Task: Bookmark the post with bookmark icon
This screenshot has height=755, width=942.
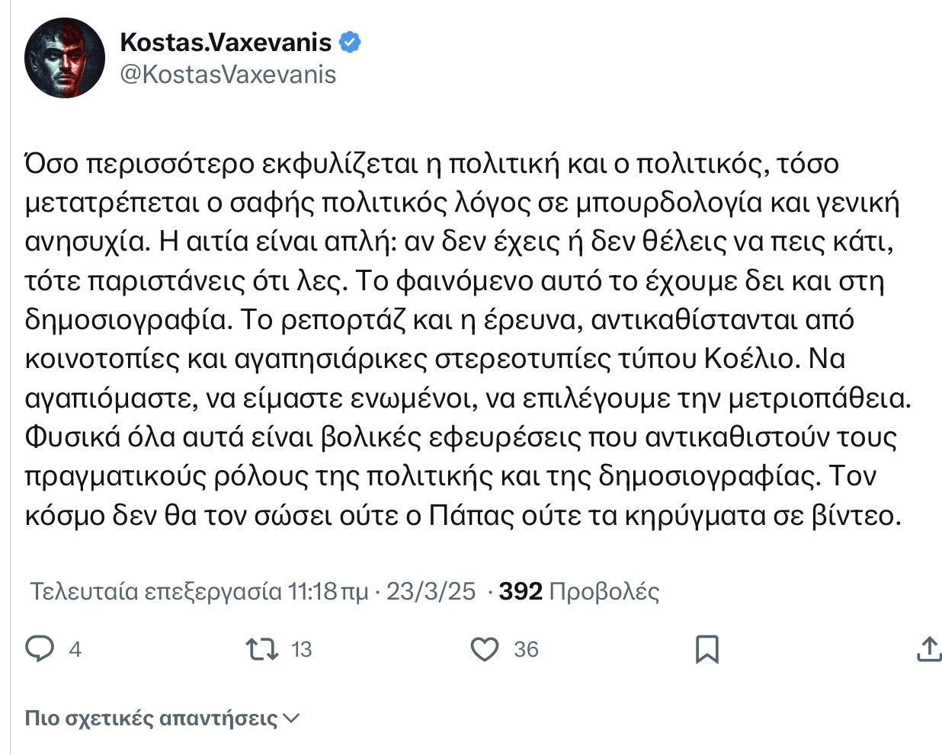Action: [x=707, y=650]
